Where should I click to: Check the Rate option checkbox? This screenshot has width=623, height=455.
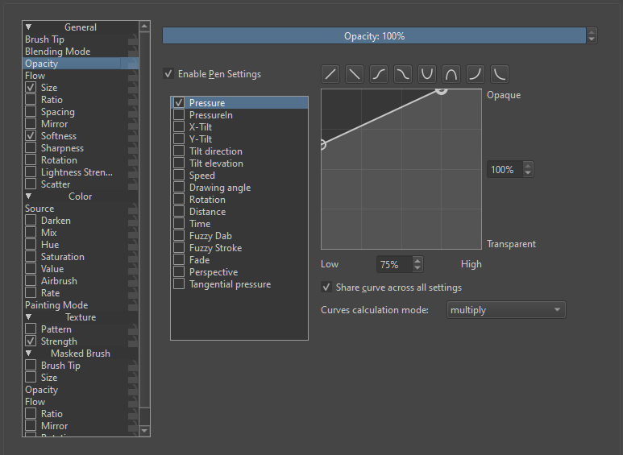(x=31, y=293)
